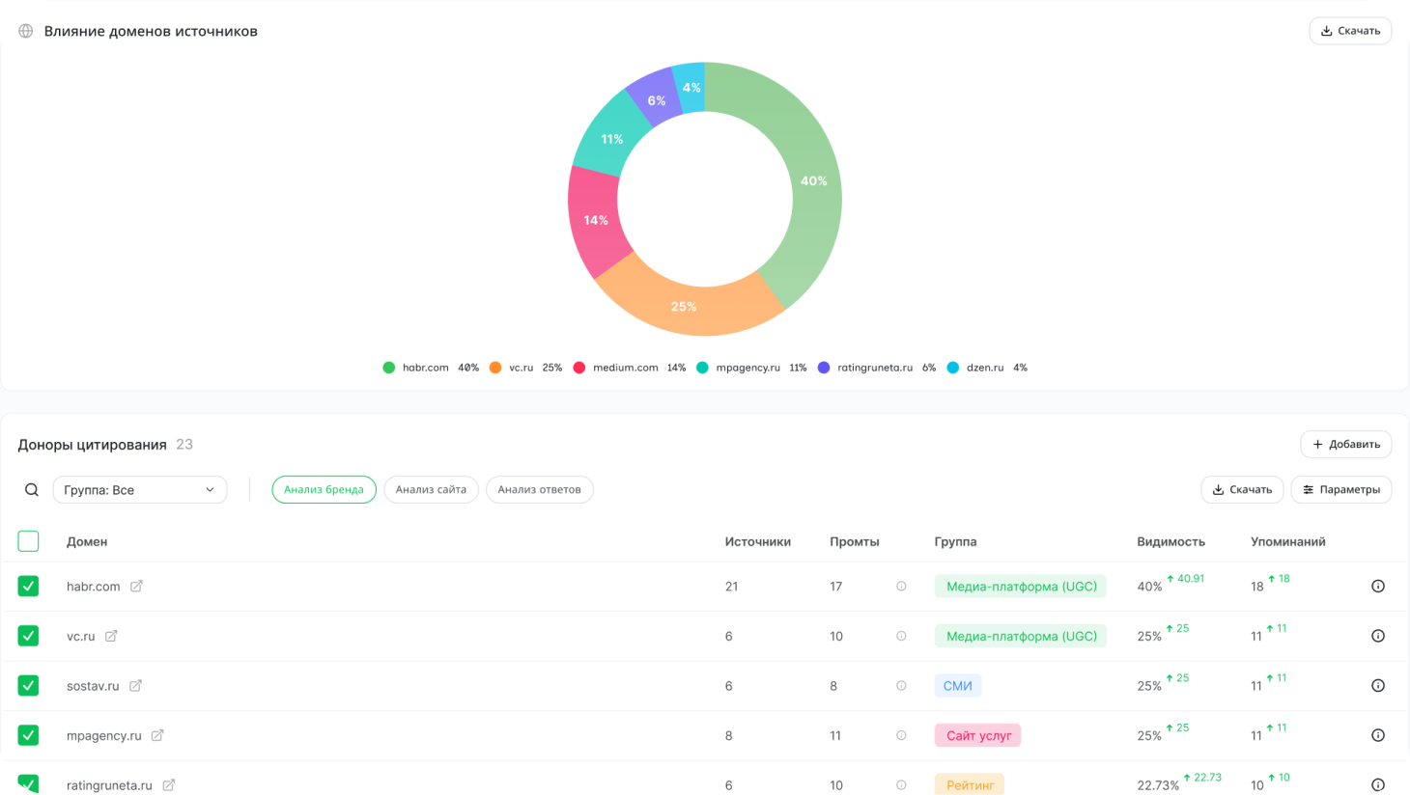Switch to Анализ ответов tab
The image size is (1410, 795).
coord(540,490)
